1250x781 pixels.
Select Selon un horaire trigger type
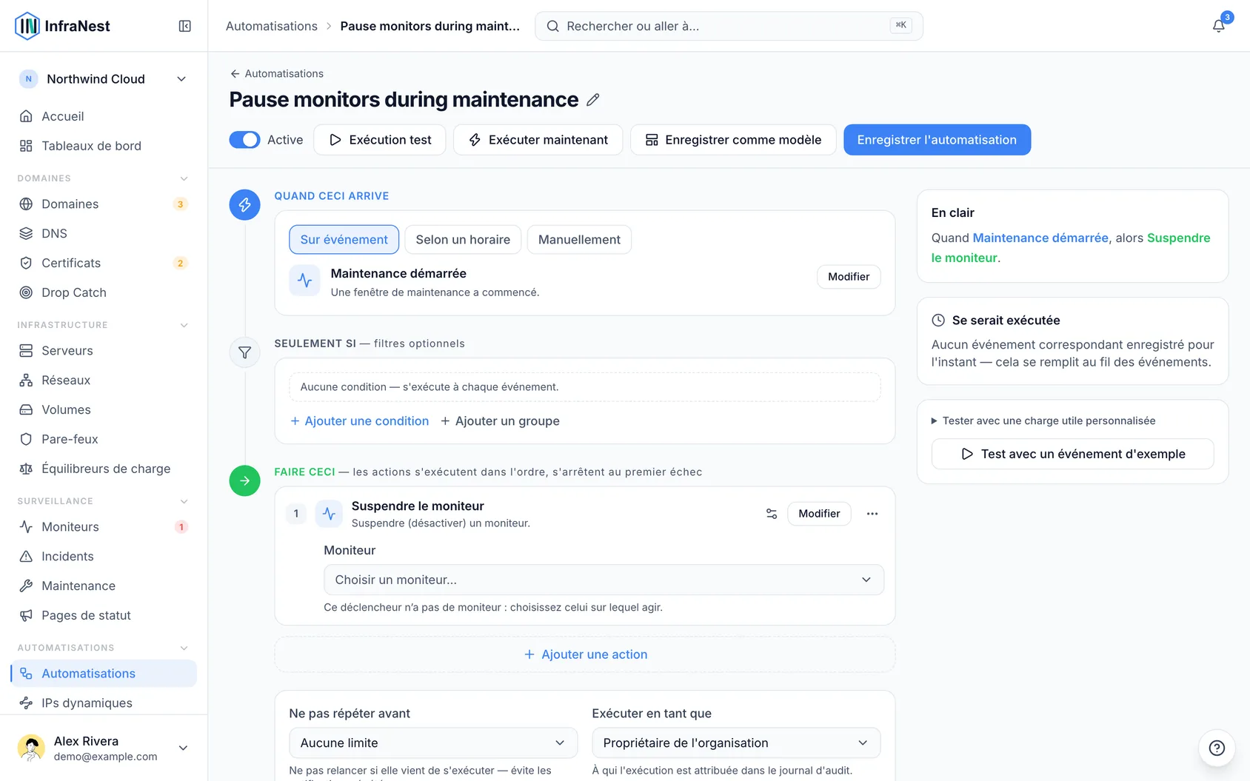(463, 240)
